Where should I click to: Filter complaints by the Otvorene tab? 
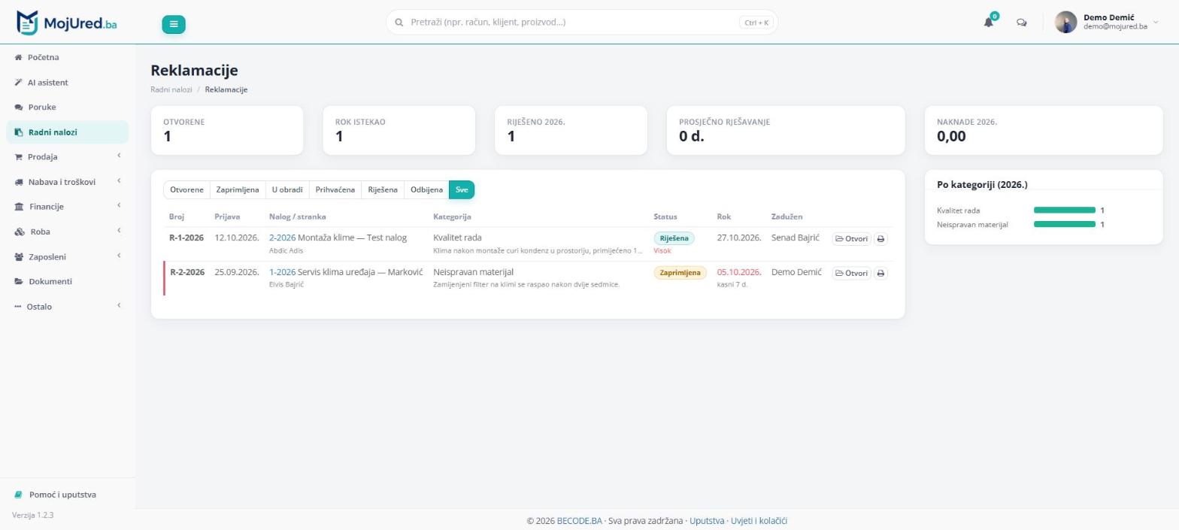[x=186, y=189]
